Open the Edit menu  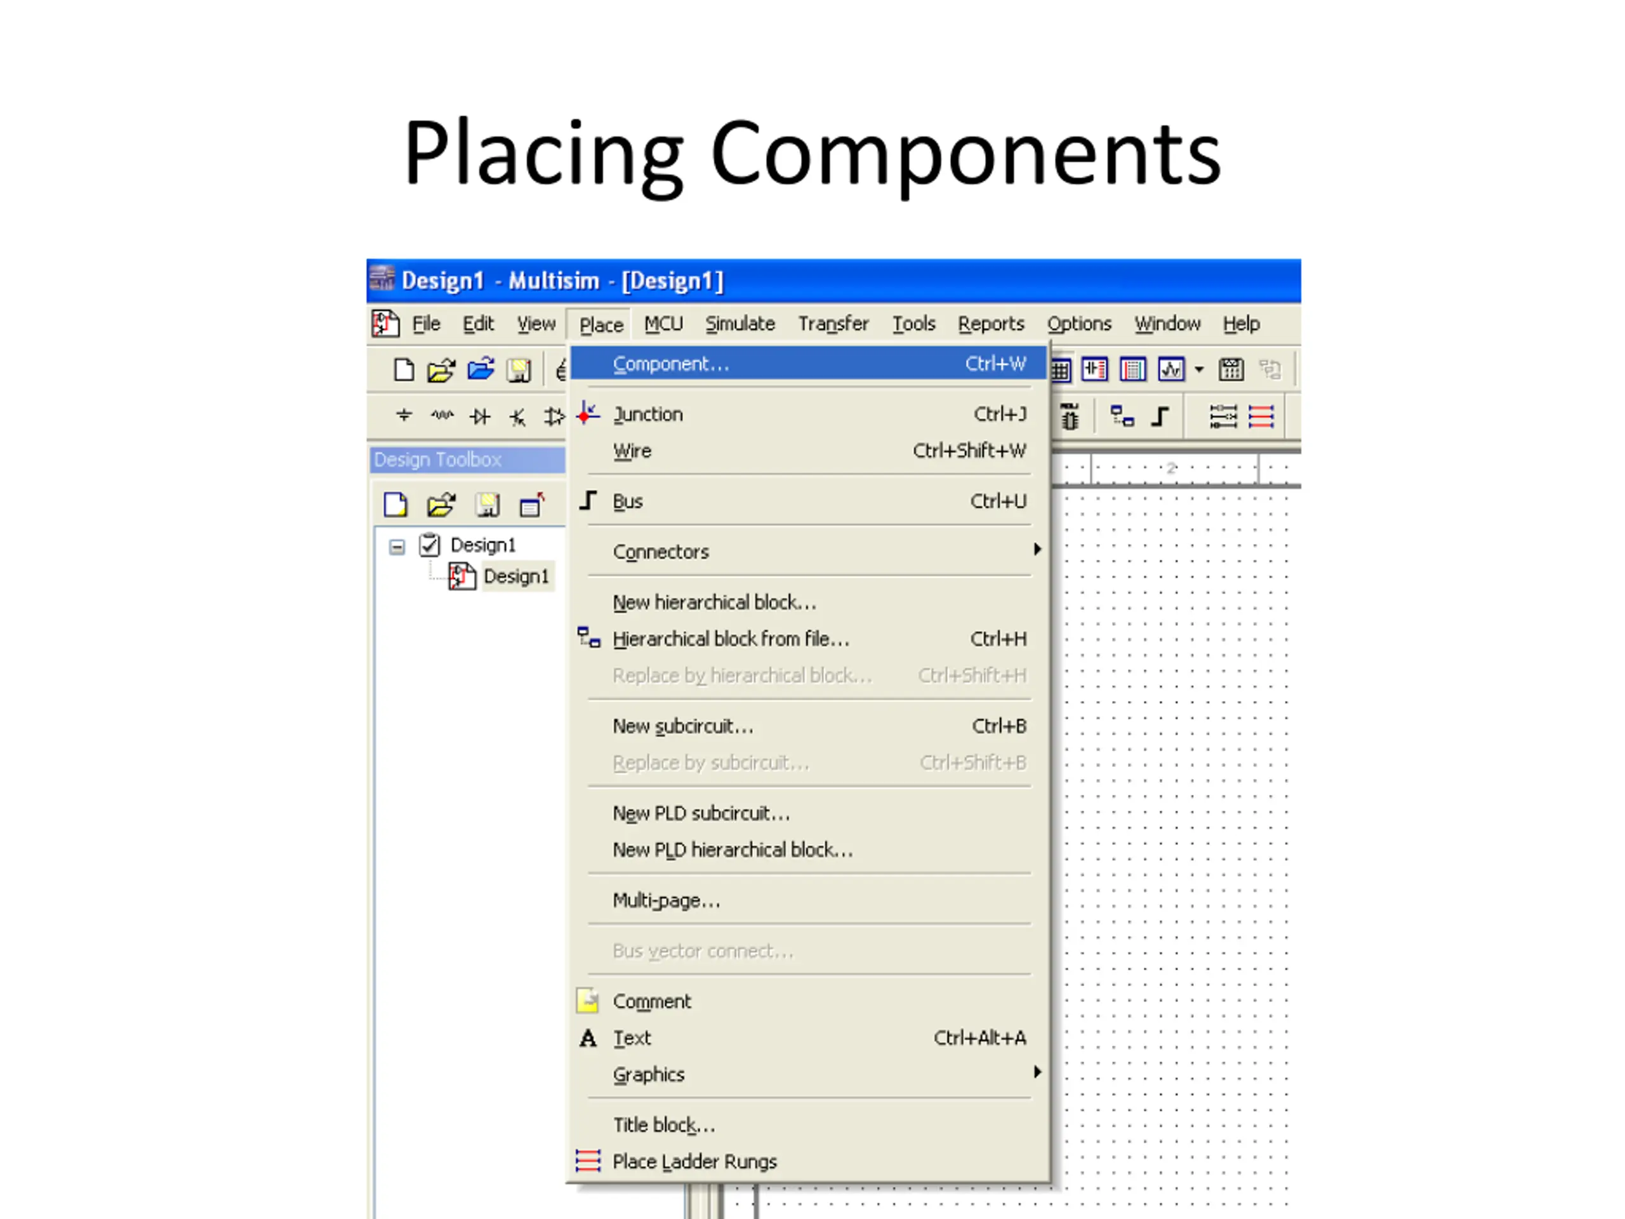(478, 323)
